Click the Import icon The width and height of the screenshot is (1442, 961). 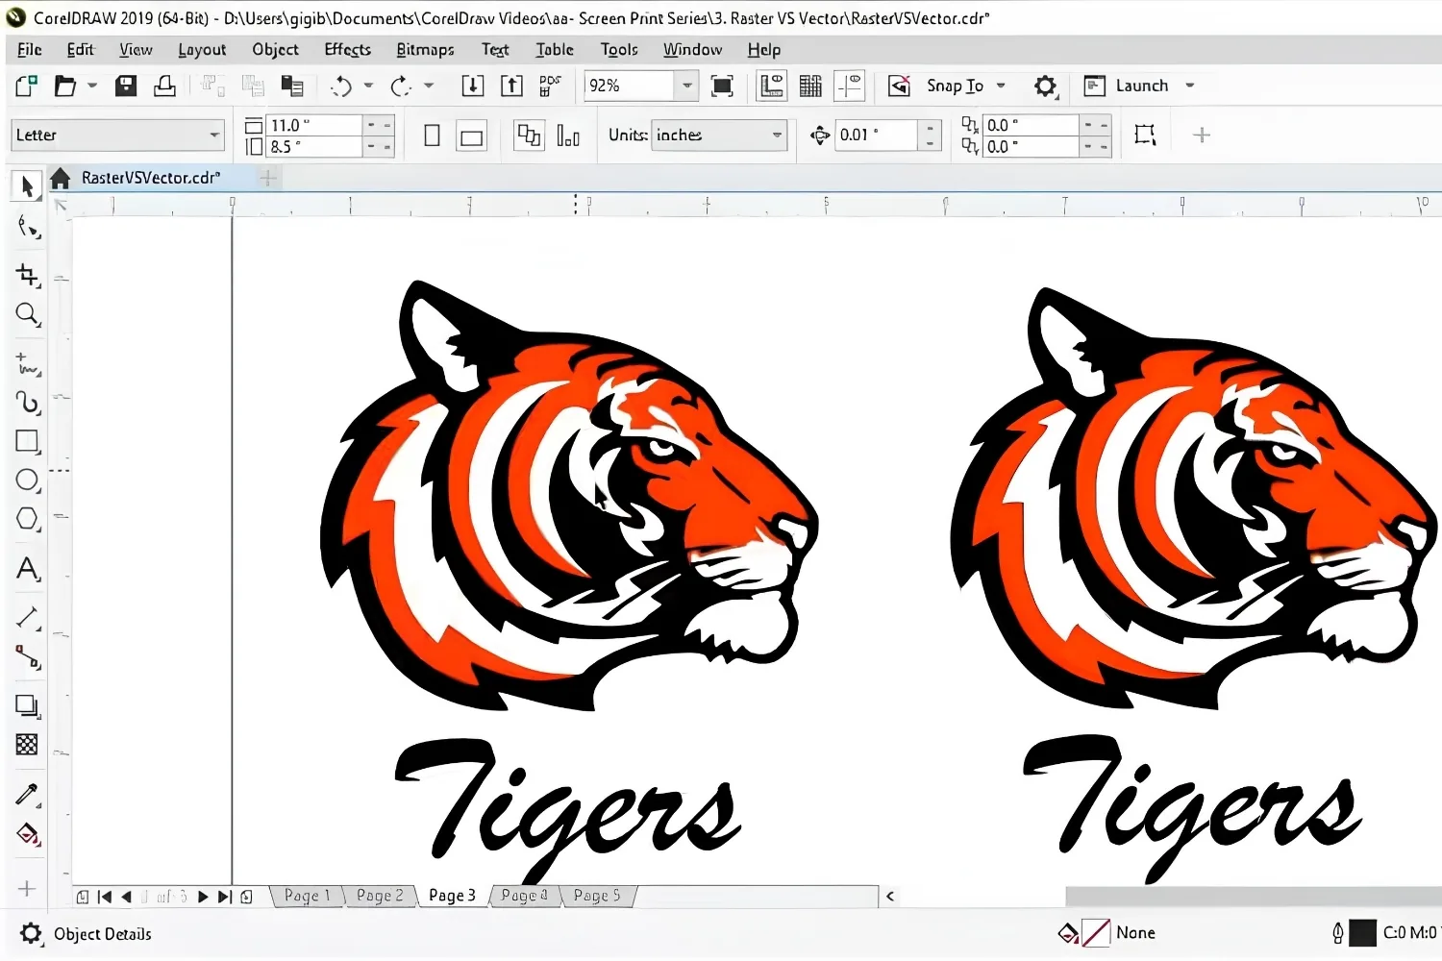472,86
